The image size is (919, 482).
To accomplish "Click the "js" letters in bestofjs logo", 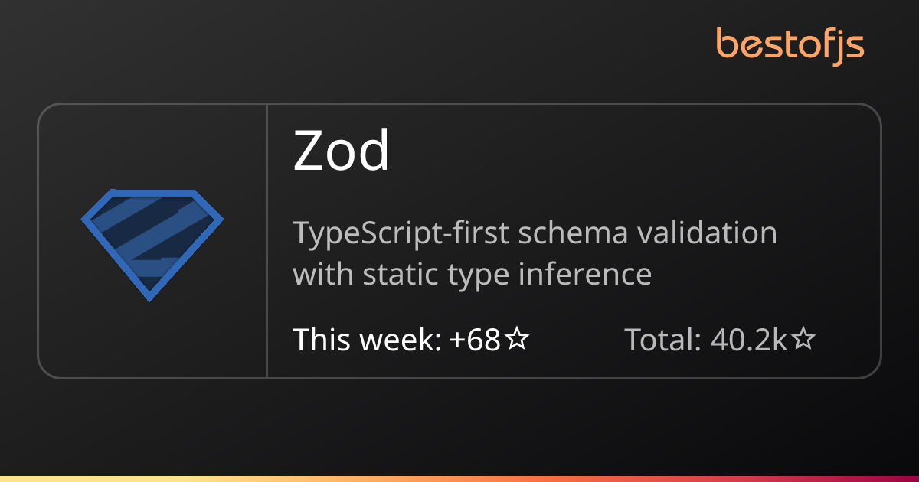I will pos(852,46).
